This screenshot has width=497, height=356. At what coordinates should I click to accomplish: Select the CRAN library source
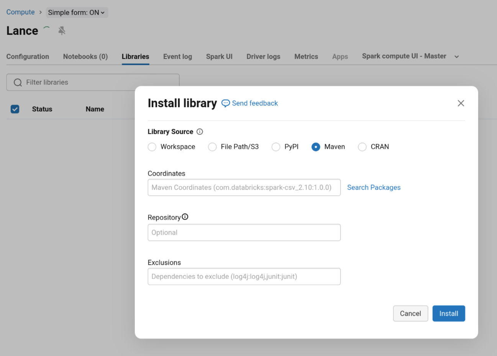[362, 147]
